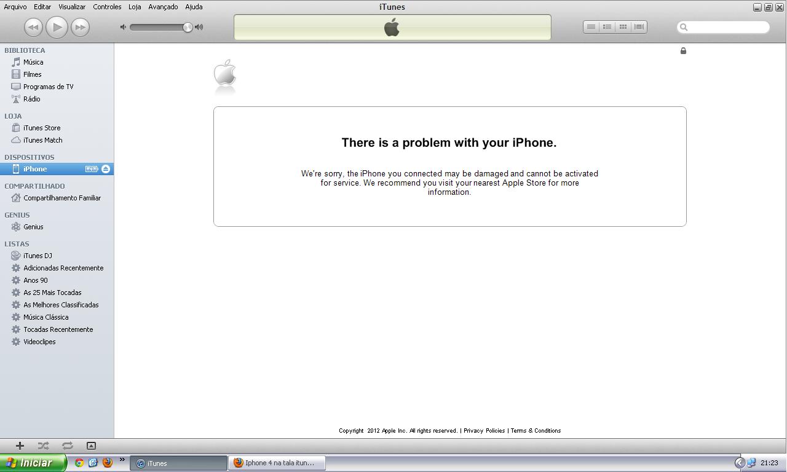Focus the iTunes search field

coord(723,27)
